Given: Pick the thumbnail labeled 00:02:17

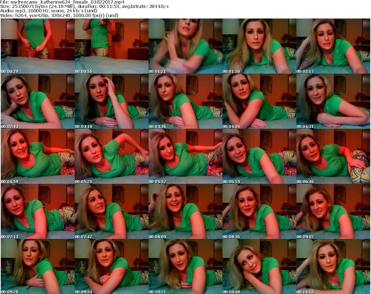Looking at the screenshot, I should [x=333, y=46].
